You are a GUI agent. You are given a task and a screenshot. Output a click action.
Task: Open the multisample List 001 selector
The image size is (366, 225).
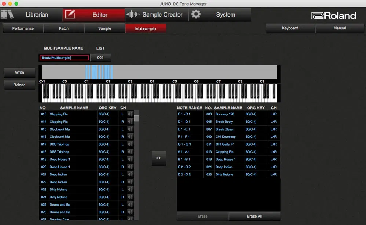(x=100, y=58)
